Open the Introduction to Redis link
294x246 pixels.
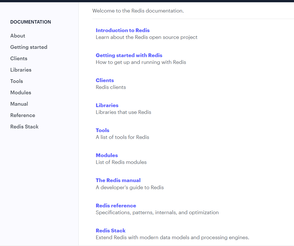tap(123, 30)
